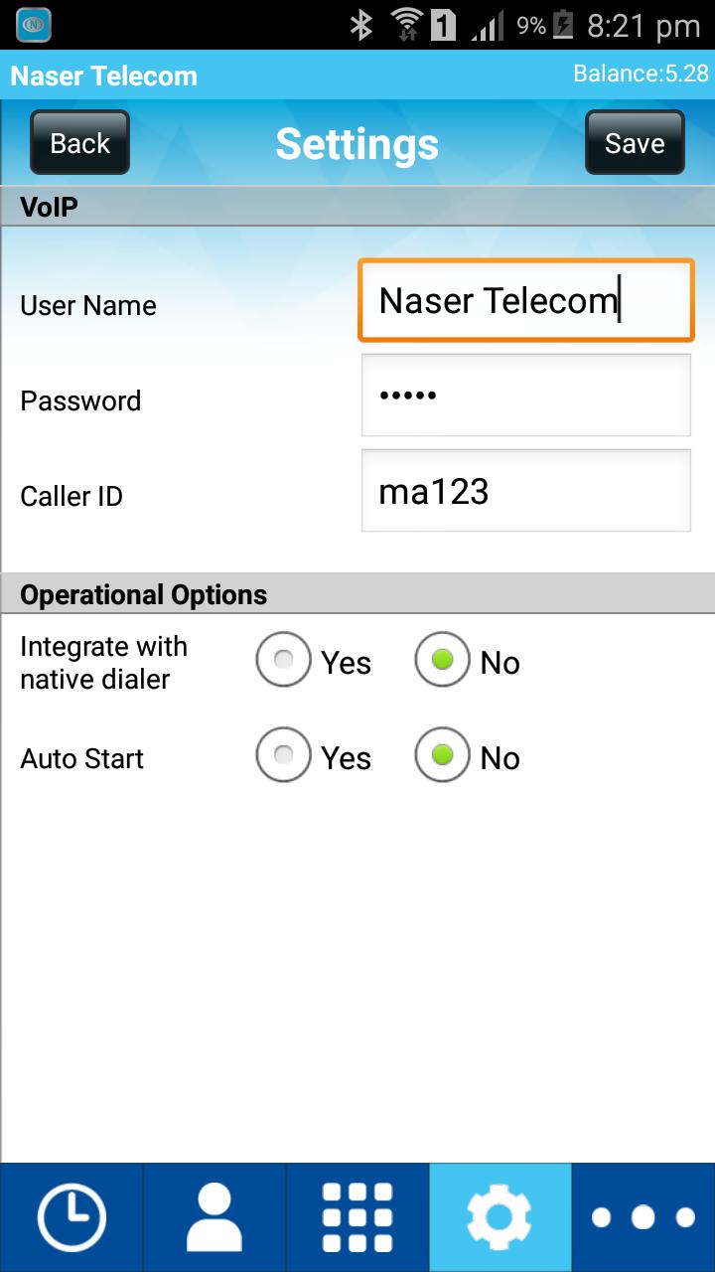Go back using the Back button

(78, 142)
